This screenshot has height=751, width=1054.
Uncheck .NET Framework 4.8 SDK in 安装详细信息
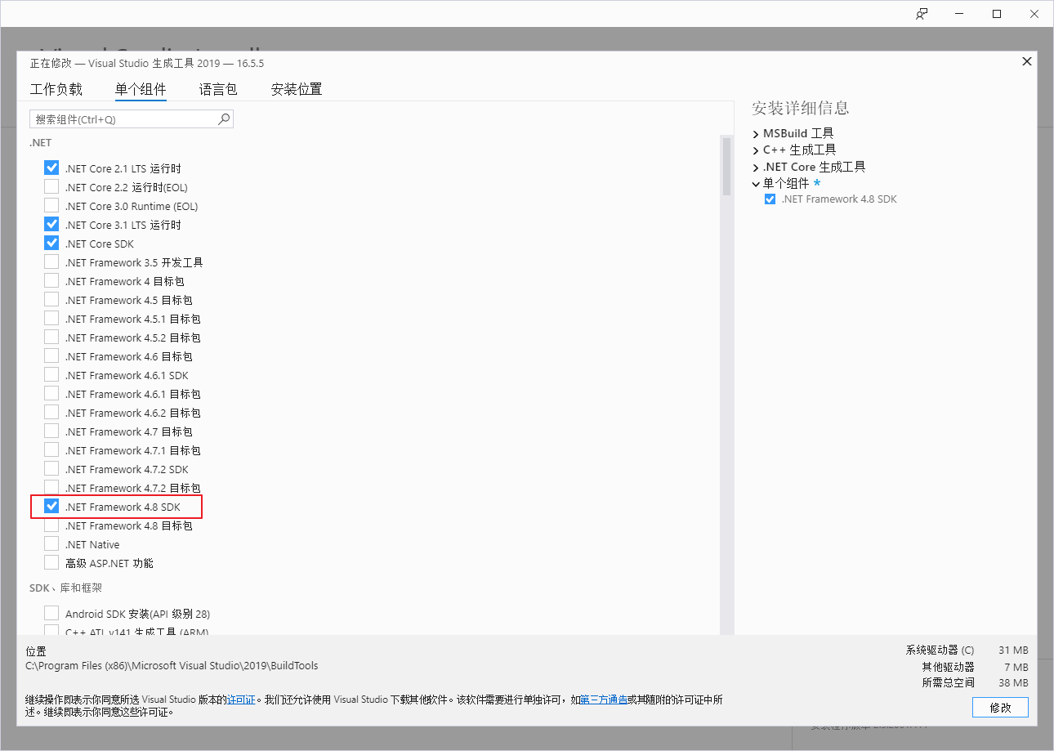point(769,199)
